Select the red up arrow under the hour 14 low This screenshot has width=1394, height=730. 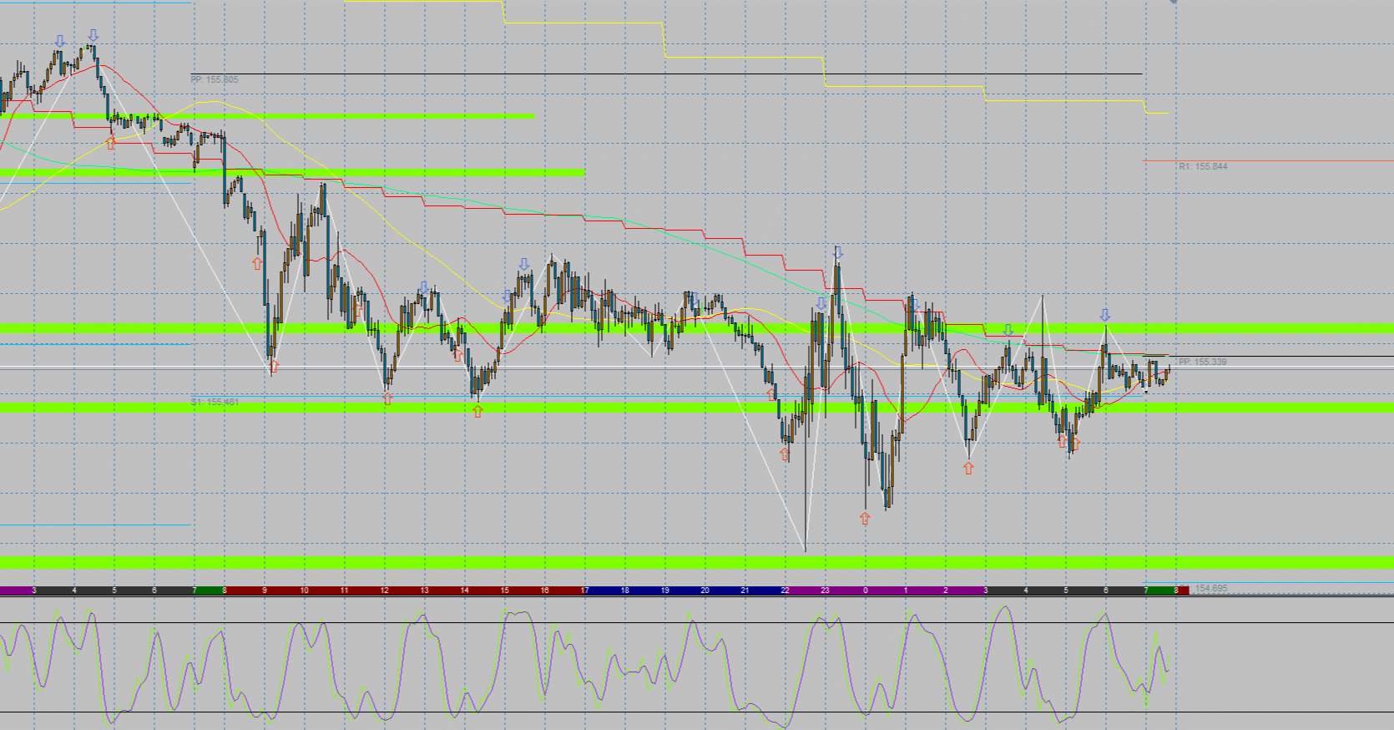(477, 410)
